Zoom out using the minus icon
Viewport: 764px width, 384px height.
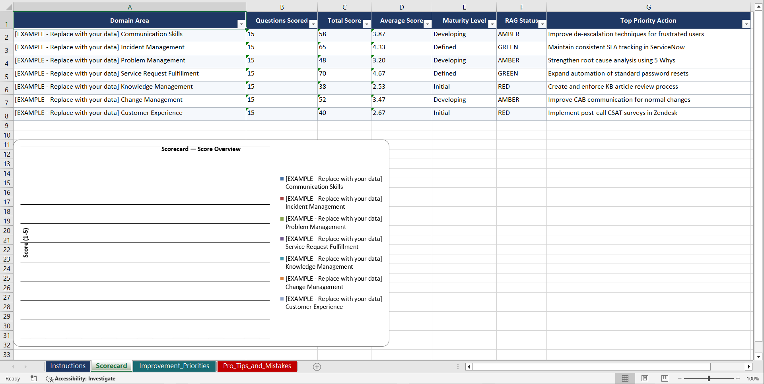(x=679, y=378)
